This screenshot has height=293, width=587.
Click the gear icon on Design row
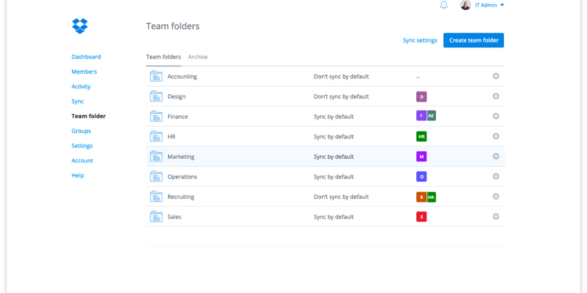[496, 96]
